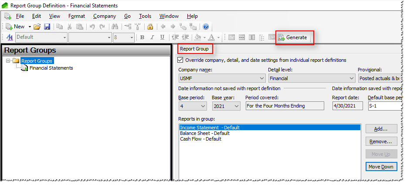407x185 pixels.
Task: Expand the Detail level dropdown
Action: pyautogui.click(x=351, y=79)
